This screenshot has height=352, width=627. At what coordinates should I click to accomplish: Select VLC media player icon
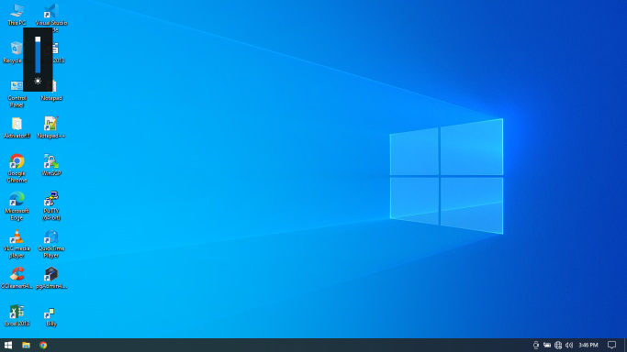[17, 244]
